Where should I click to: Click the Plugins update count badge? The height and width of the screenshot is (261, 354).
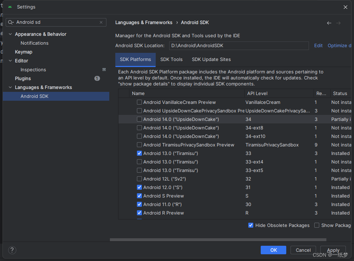[x=97, y=78]
